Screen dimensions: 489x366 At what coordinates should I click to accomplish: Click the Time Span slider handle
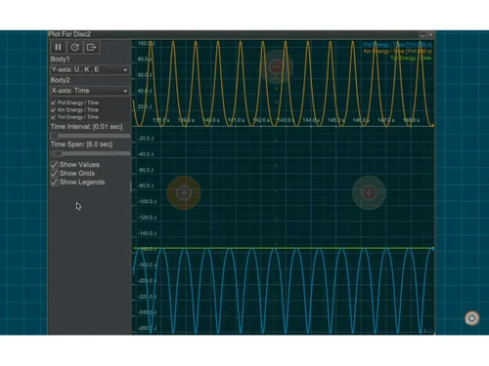point(58,153)
